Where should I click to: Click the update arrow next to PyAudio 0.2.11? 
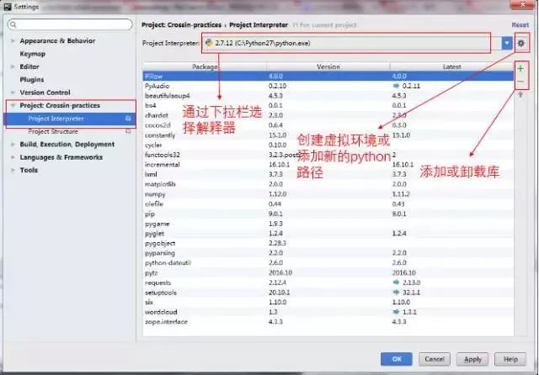click(x=396, y=86)
